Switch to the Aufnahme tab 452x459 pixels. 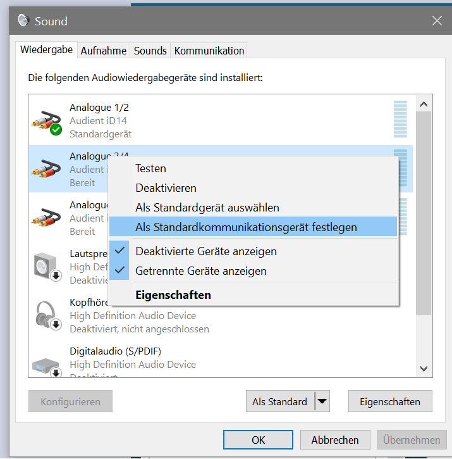coord(104,51)
